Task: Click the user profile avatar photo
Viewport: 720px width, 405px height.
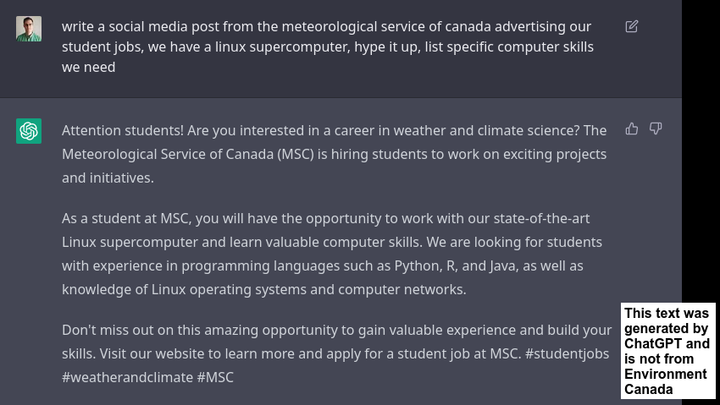Action: pyautogui.click(x=29, y=29)
